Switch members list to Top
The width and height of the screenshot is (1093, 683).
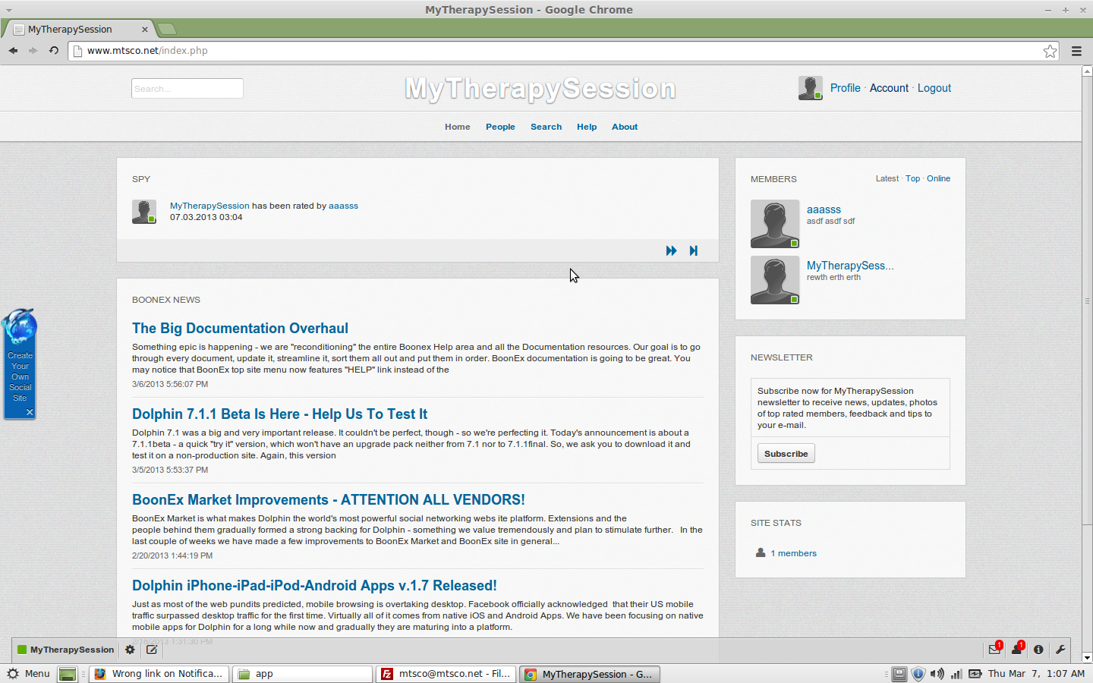(x=912, y=179)
